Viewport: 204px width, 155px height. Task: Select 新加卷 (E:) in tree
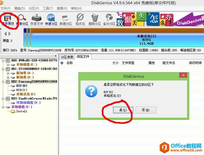25,77
